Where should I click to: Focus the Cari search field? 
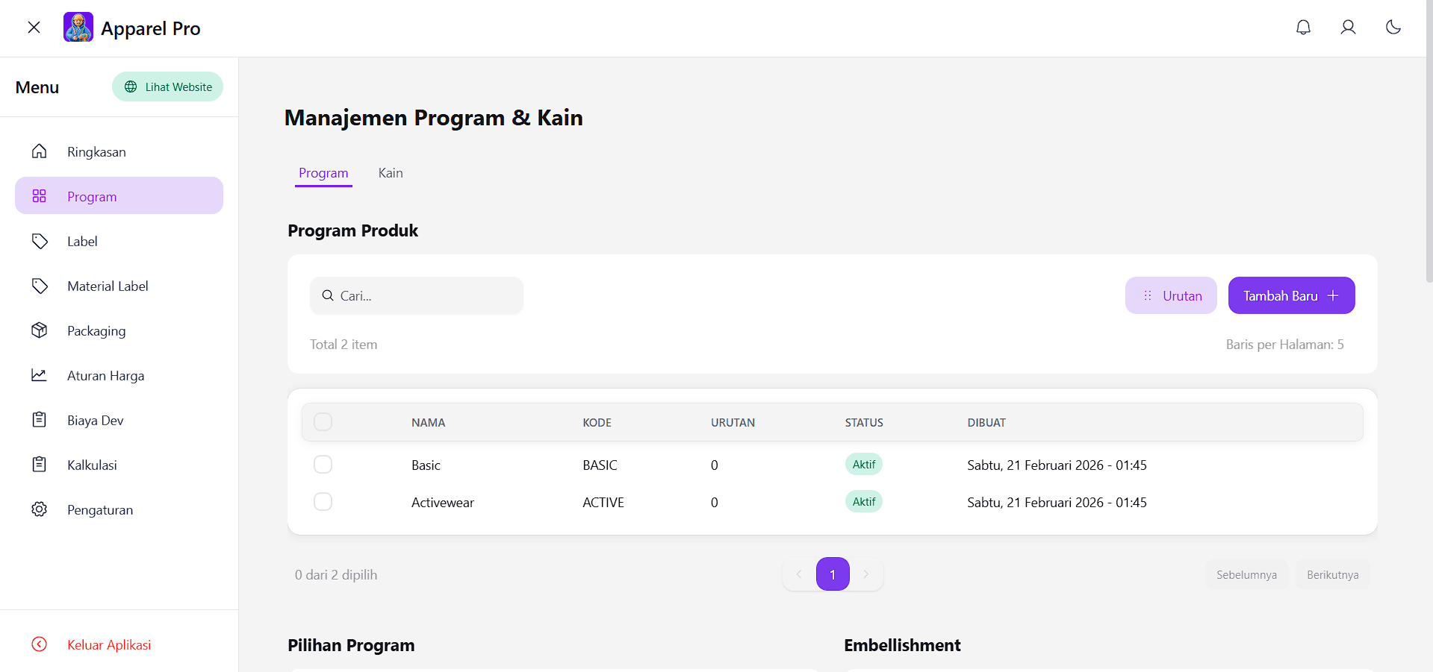click(x=417, y=295)
